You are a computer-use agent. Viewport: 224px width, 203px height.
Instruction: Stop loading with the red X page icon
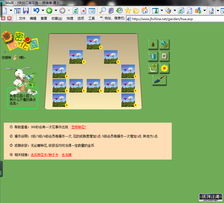tap(83, 11)
